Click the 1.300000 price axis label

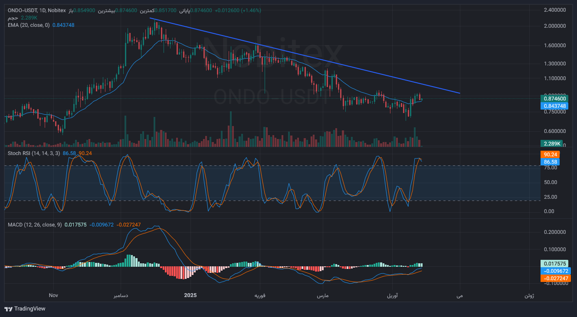click(555, 64)
